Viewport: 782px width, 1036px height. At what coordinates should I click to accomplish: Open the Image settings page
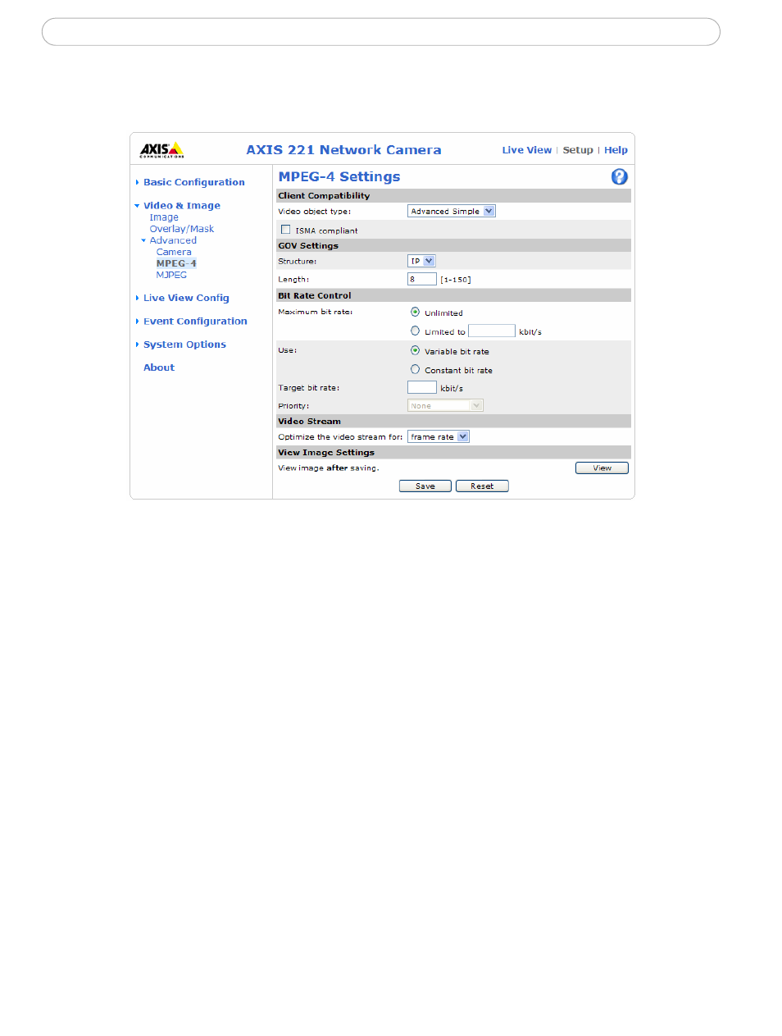[164, 217]
